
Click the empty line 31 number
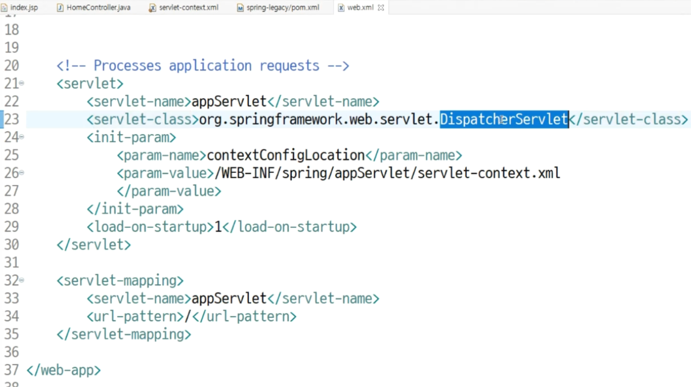pyautogui.click(x=12, y=263)
